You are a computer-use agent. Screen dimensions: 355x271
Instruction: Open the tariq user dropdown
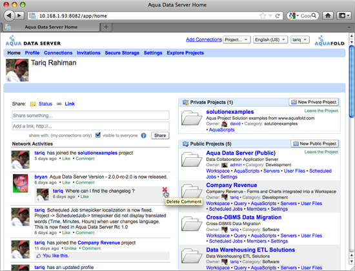coord(299,39)
